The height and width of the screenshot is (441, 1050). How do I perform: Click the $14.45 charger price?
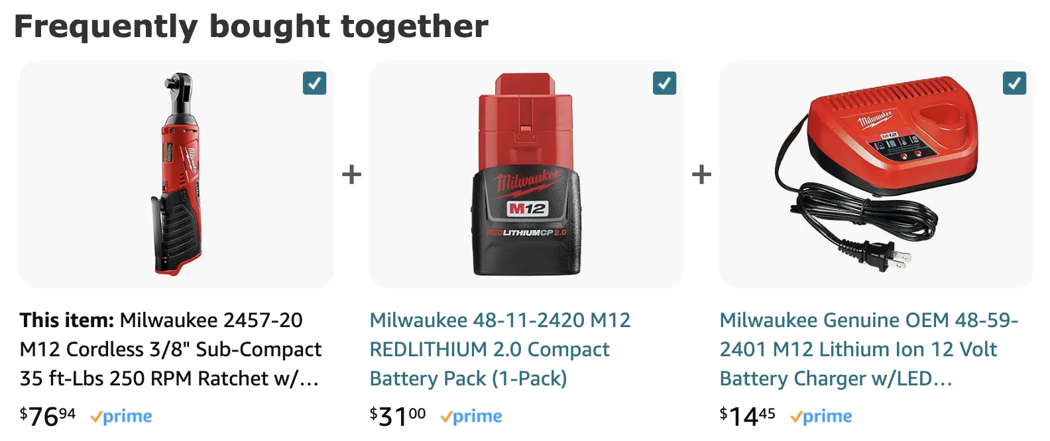(748, 416)
